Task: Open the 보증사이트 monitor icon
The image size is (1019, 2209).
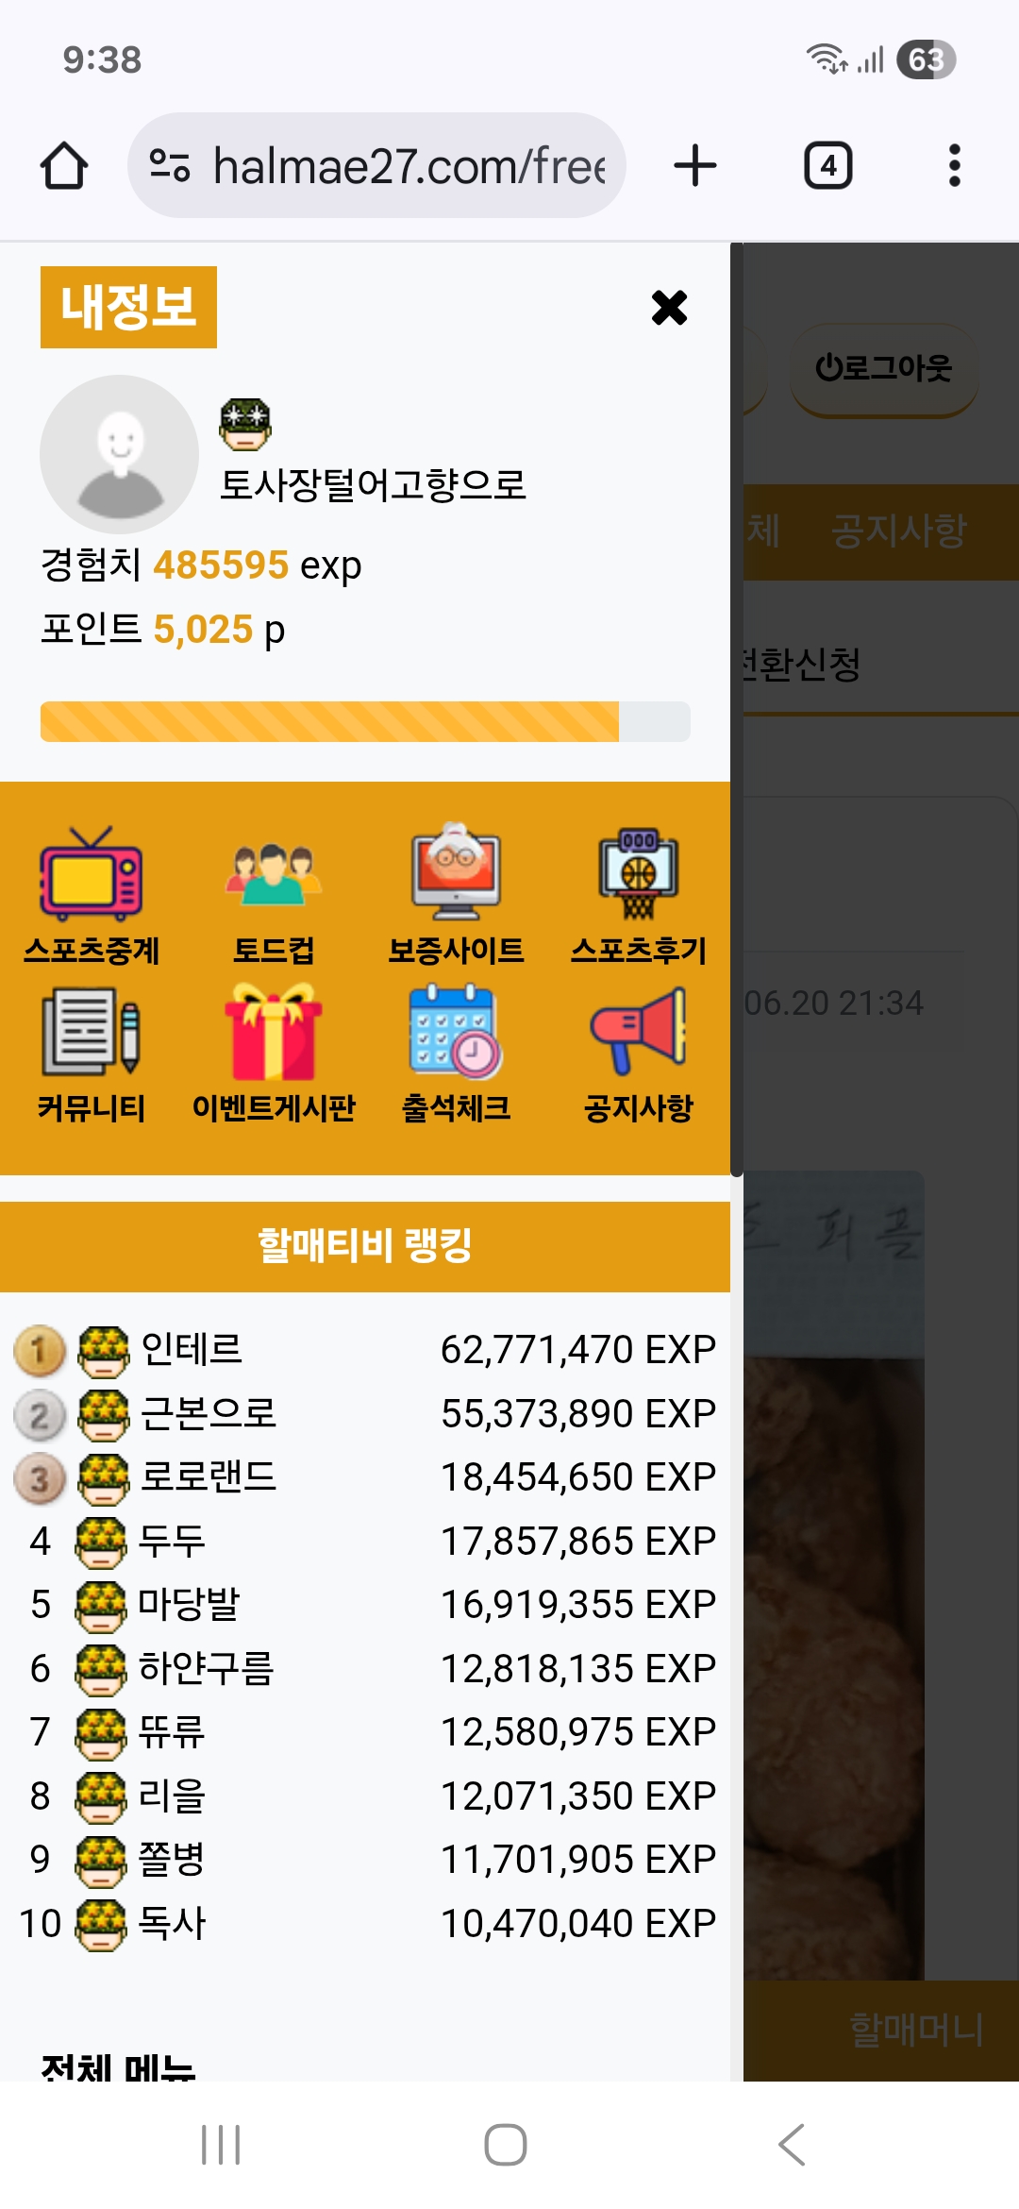Action: click(x=456, y=872)
